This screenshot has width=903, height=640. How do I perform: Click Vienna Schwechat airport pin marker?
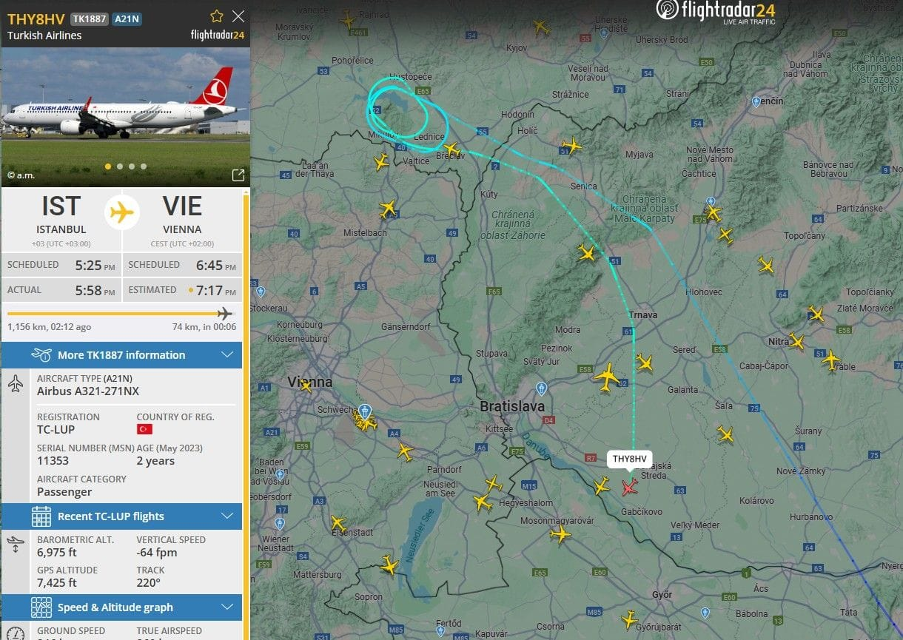[364, 412]
